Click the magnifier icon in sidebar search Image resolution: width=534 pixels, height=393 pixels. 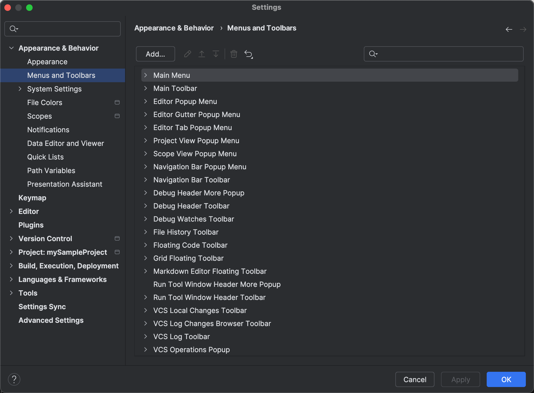coord(14,29)
